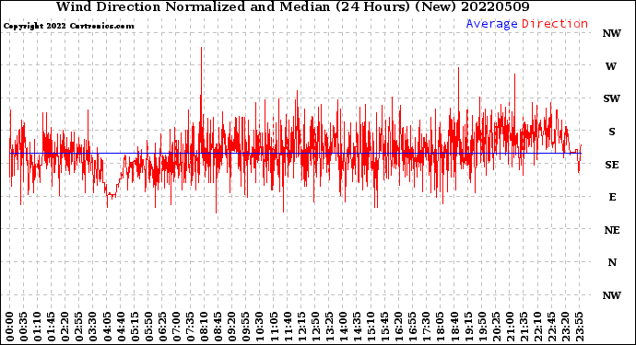
Task: Click the 13:25 time label
Action: coord(329,327)
